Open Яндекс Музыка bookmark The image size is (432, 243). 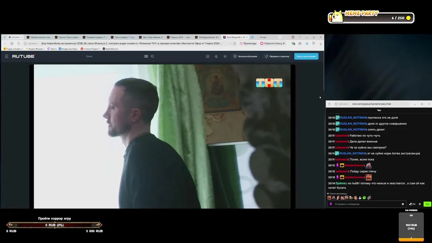[35, 49]
